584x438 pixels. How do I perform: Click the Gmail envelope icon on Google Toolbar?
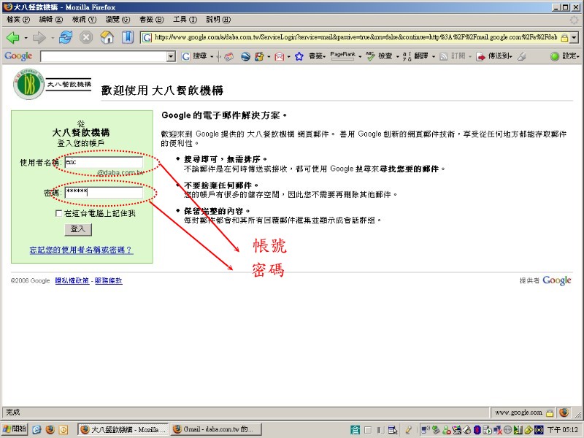click(279, 57)
